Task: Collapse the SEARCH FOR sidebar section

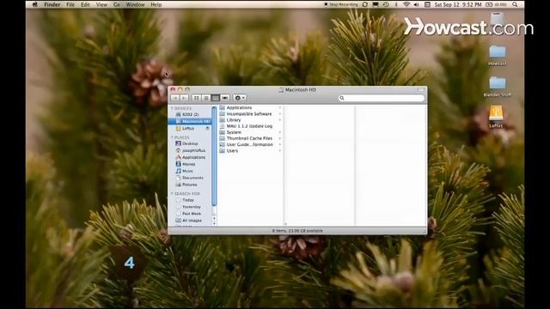Action: click(172, 194)
